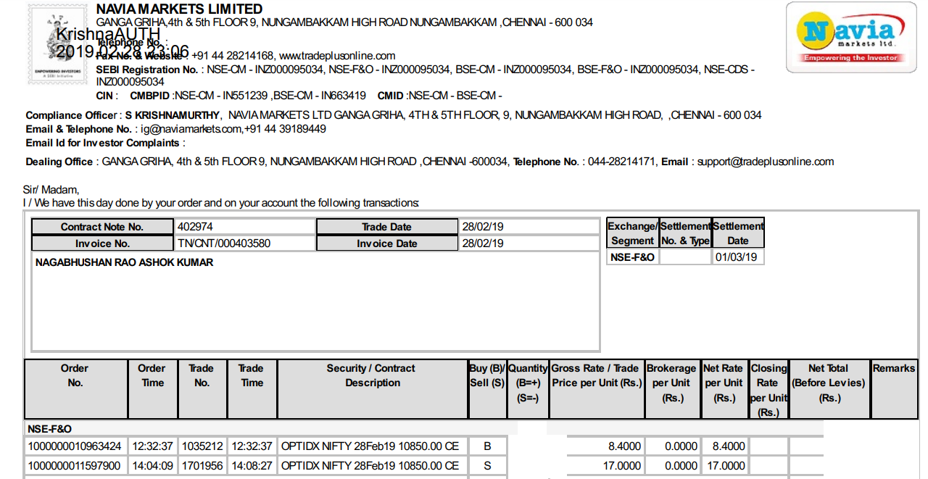Click the www.tradeplusonline.com website text

[337, 56]
